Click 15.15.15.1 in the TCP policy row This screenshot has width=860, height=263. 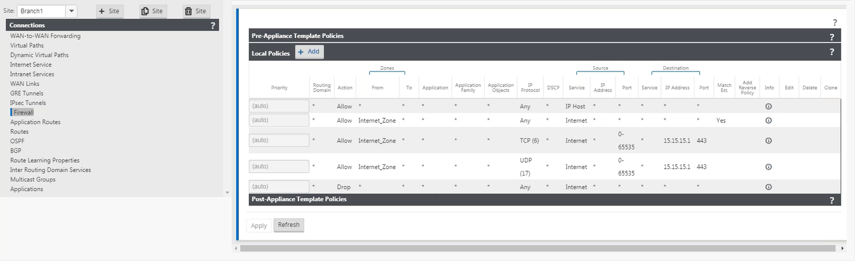(x=677, y=141)
